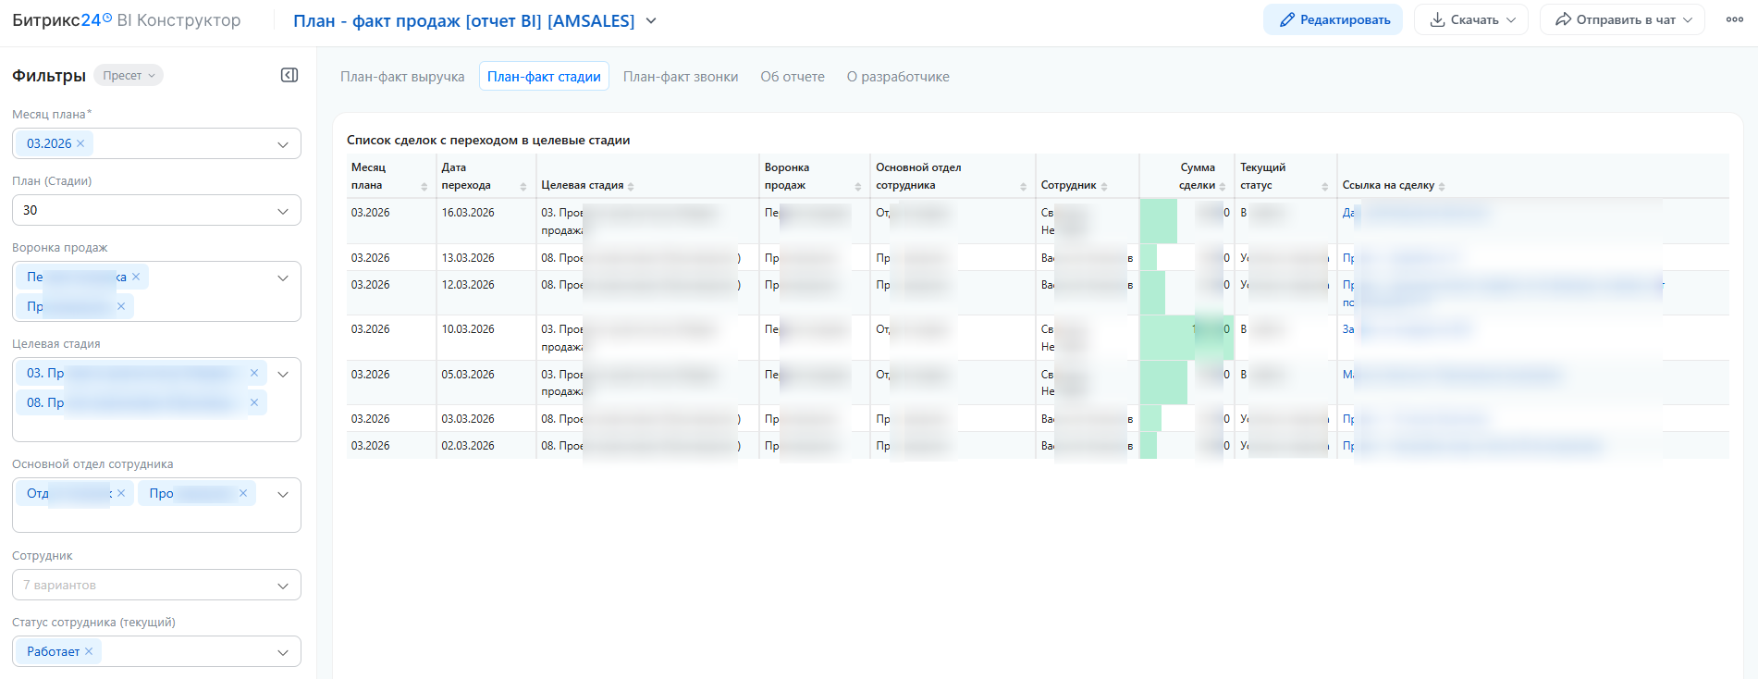This screenshot has width=1758, height=679.
Task: Open the Сотрудник filter dropdown
Action: [x=283, y=586]
